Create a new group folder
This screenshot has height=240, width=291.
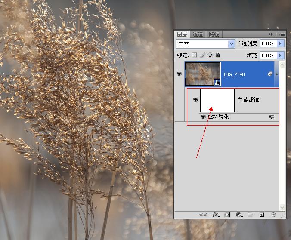click(x=250, y=215)
